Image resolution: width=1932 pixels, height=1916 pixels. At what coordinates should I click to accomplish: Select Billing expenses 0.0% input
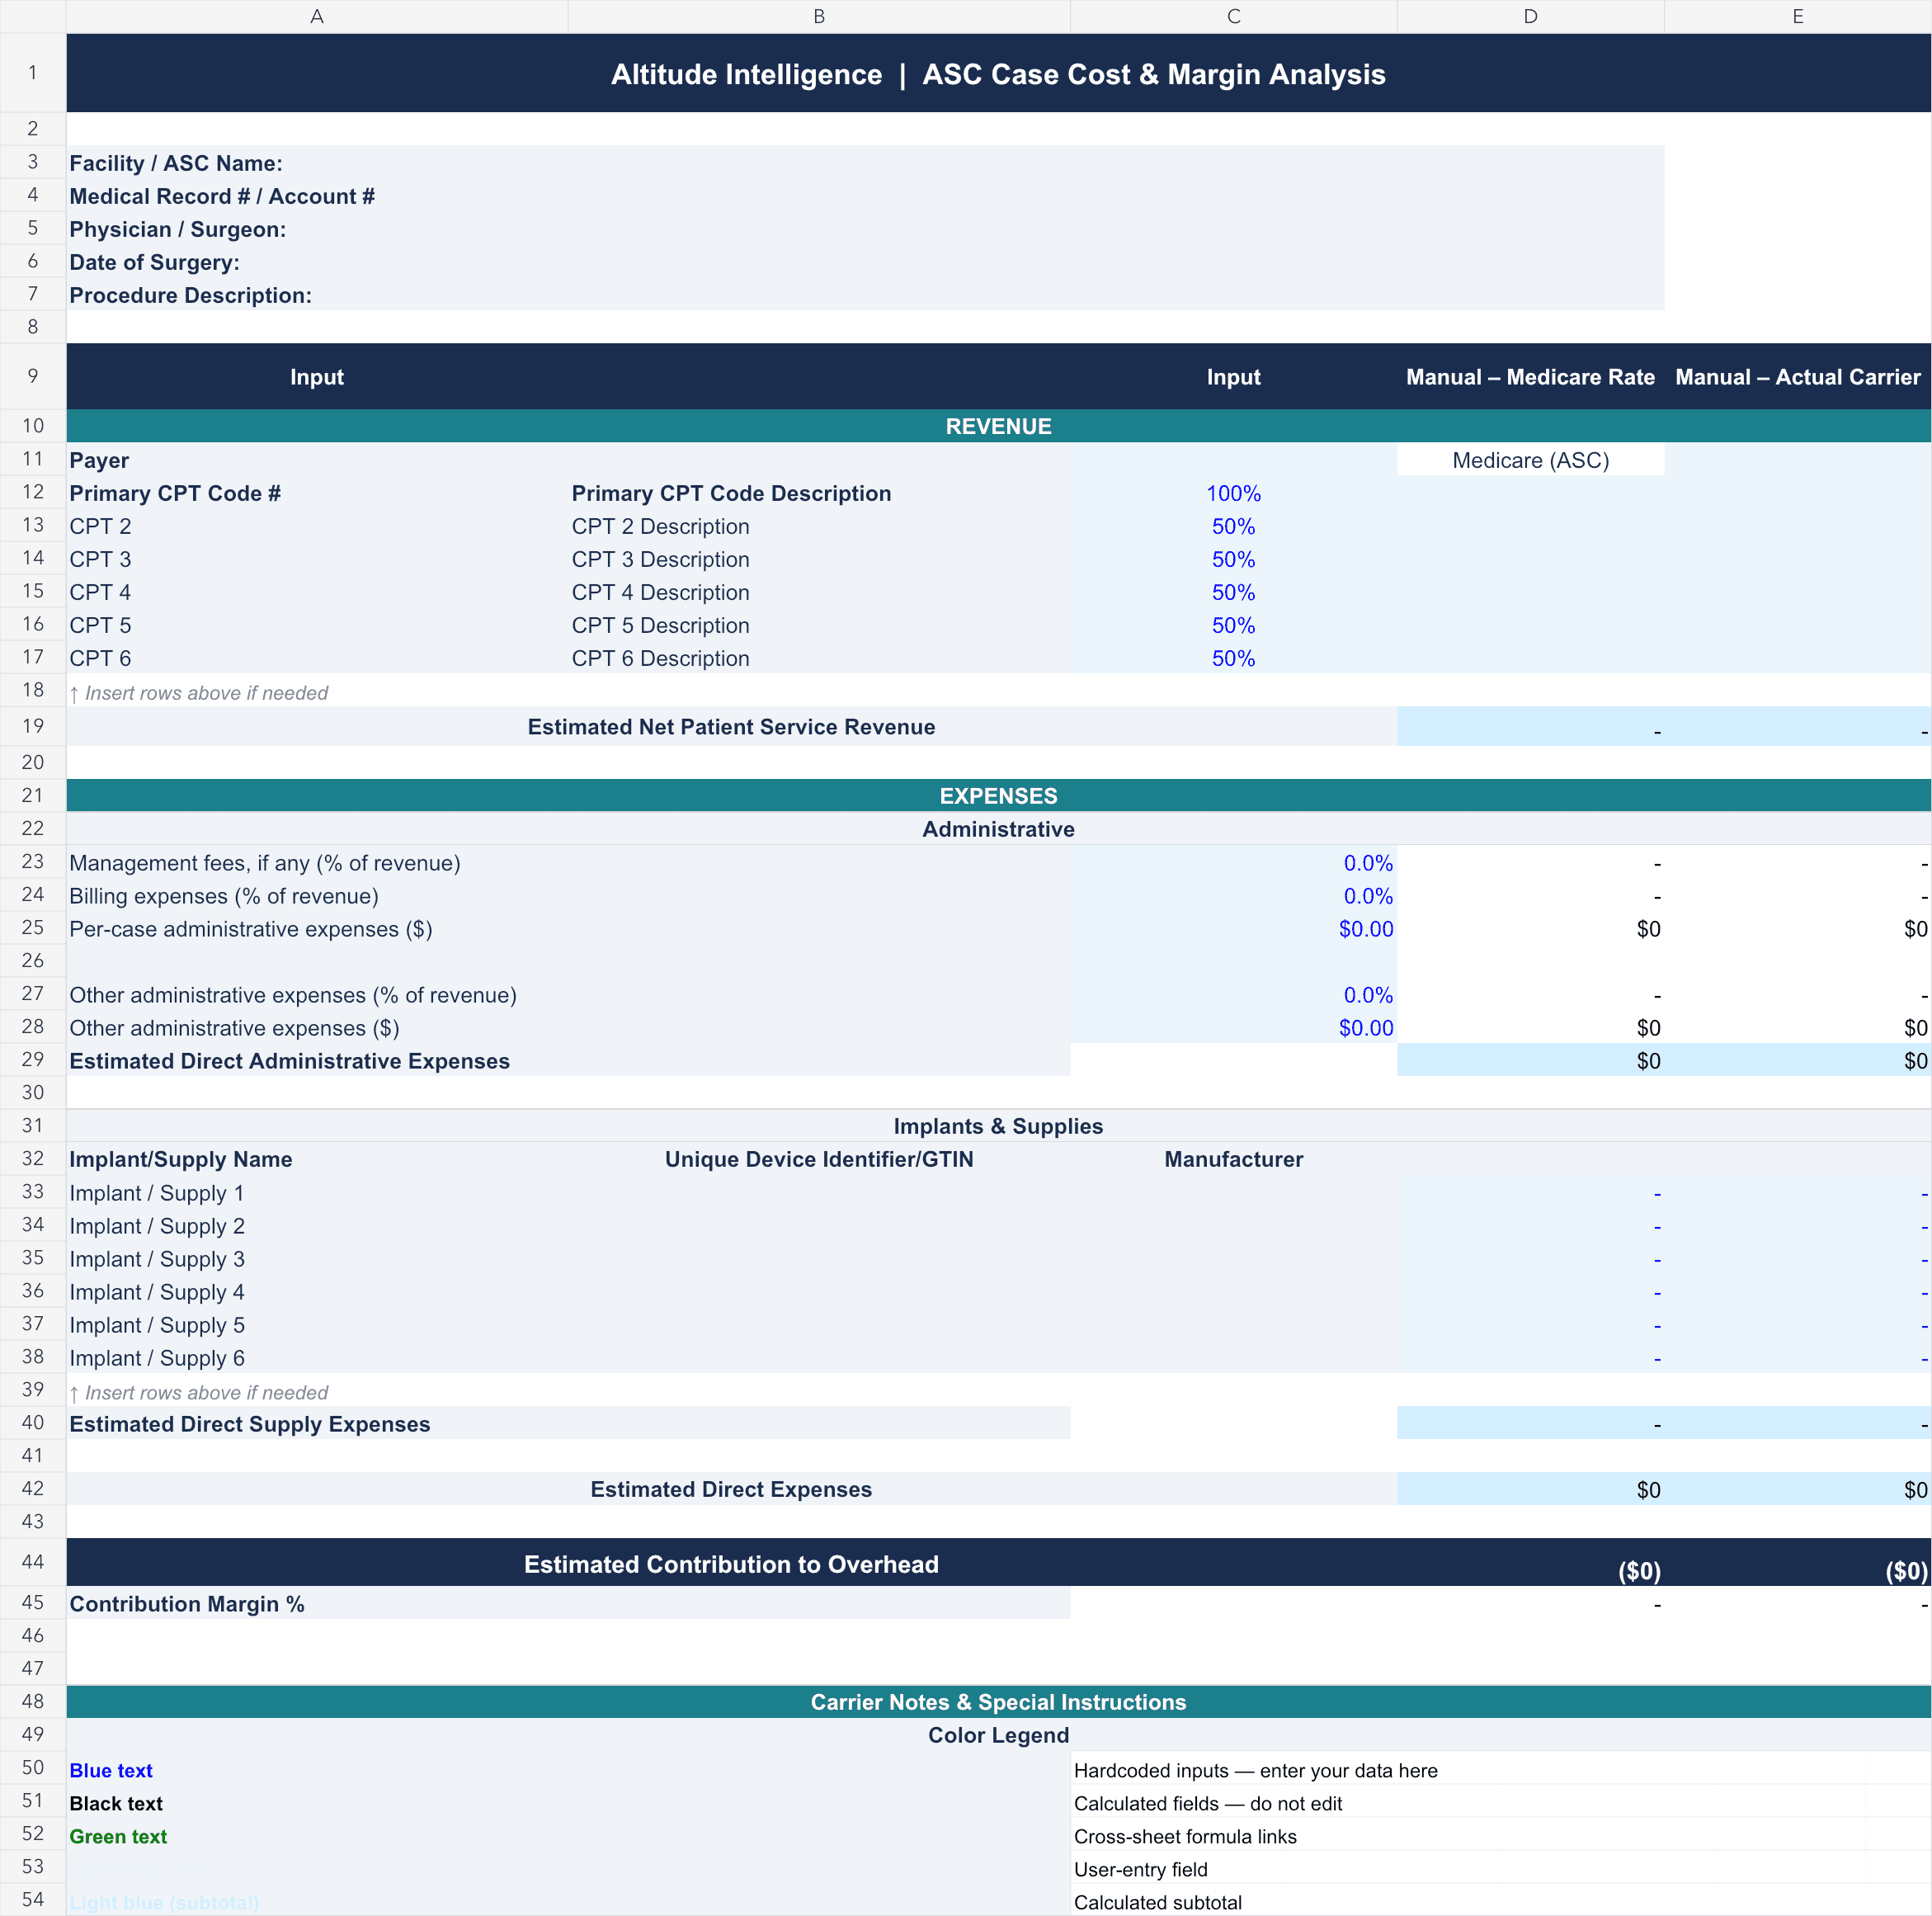coord(1233,896)
